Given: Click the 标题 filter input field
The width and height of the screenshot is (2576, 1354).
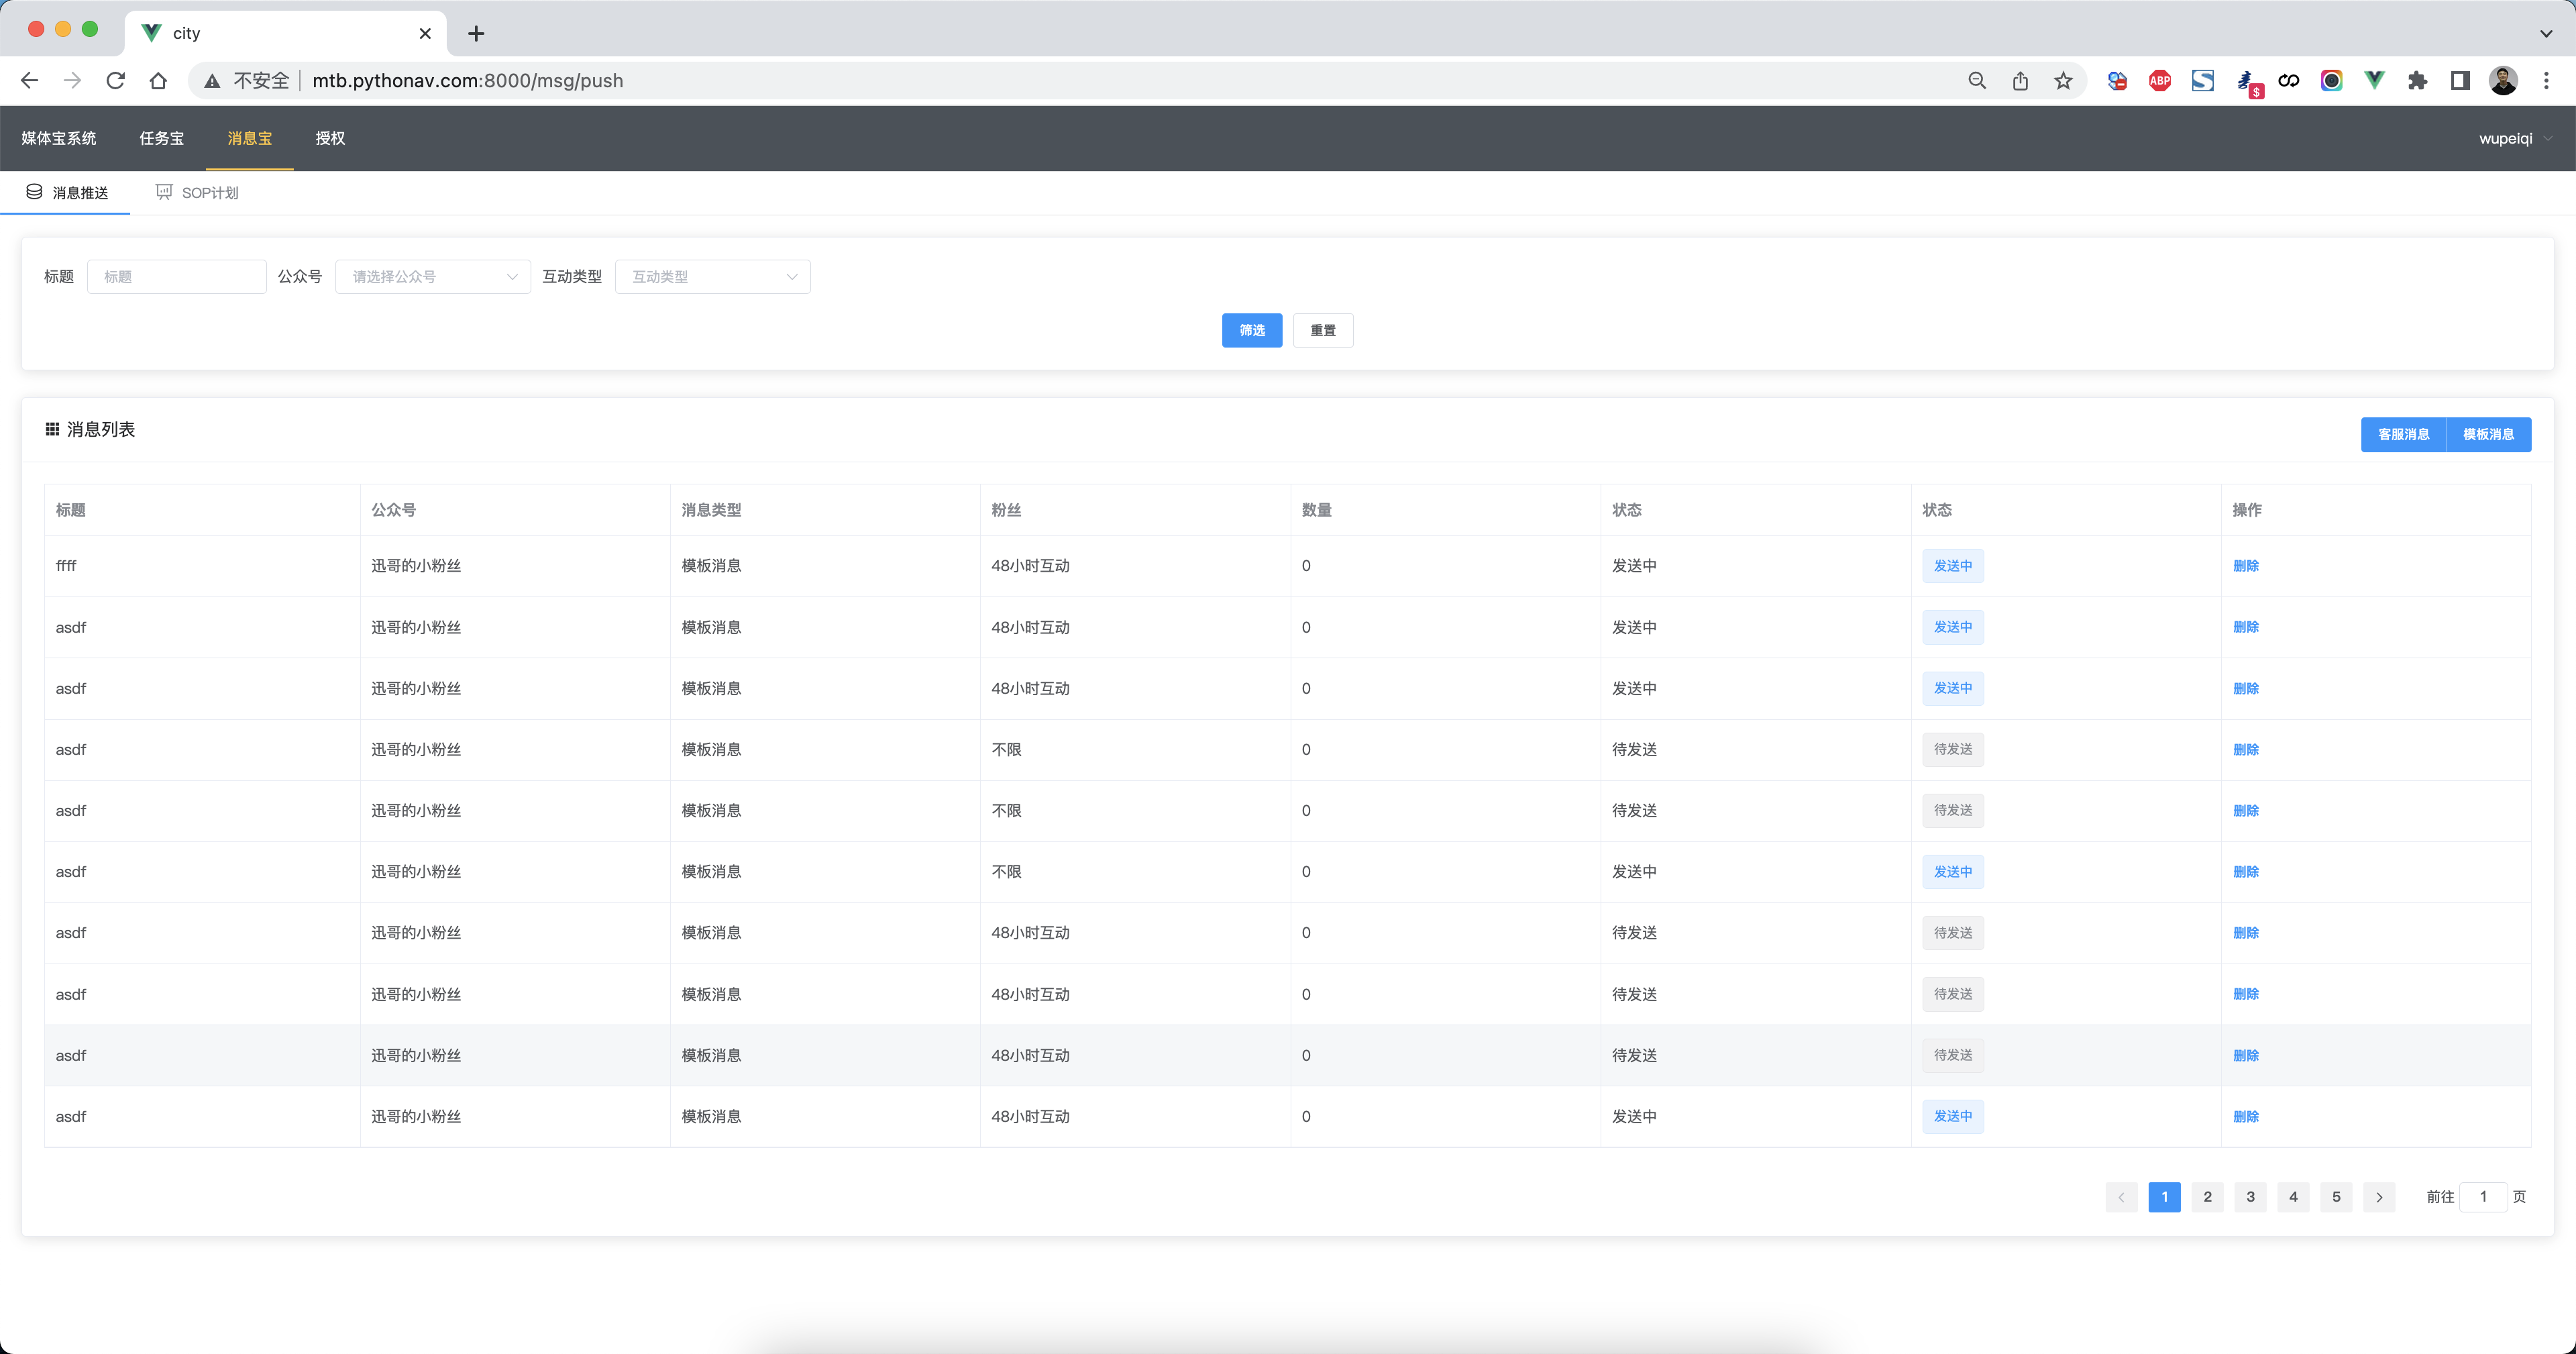Looking at the screenshot, I should [177, 277].
